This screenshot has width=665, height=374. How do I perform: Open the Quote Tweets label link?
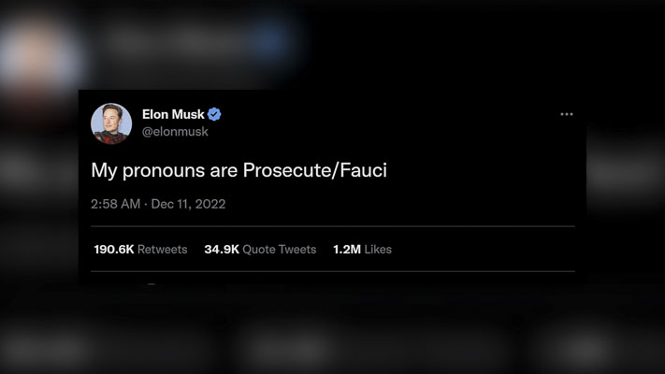point(279,250)
